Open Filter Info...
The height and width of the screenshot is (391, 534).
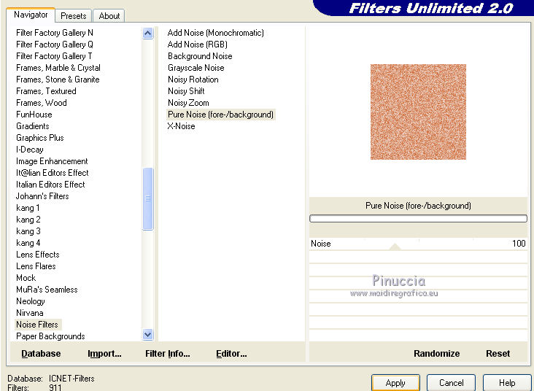[x=168, y=354]
